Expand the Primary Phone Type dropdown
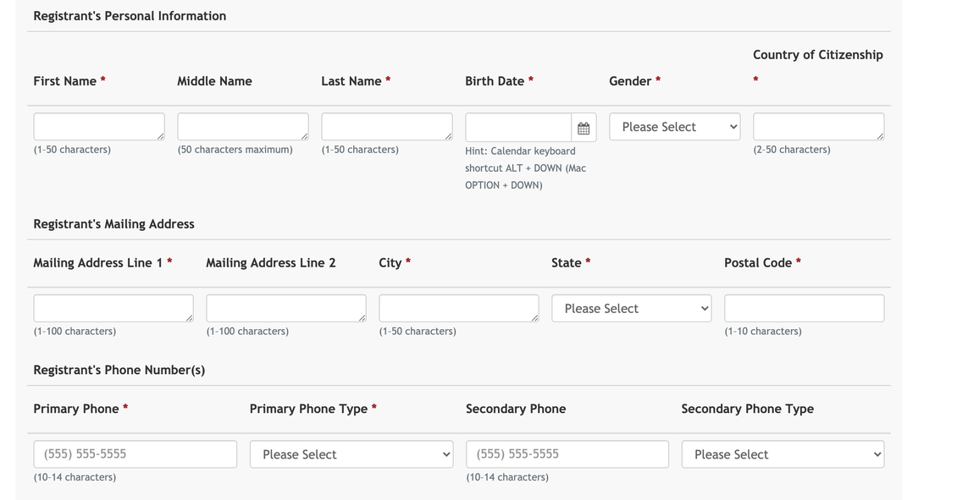Viewport: 957px width, 500px height. [351, 454]
